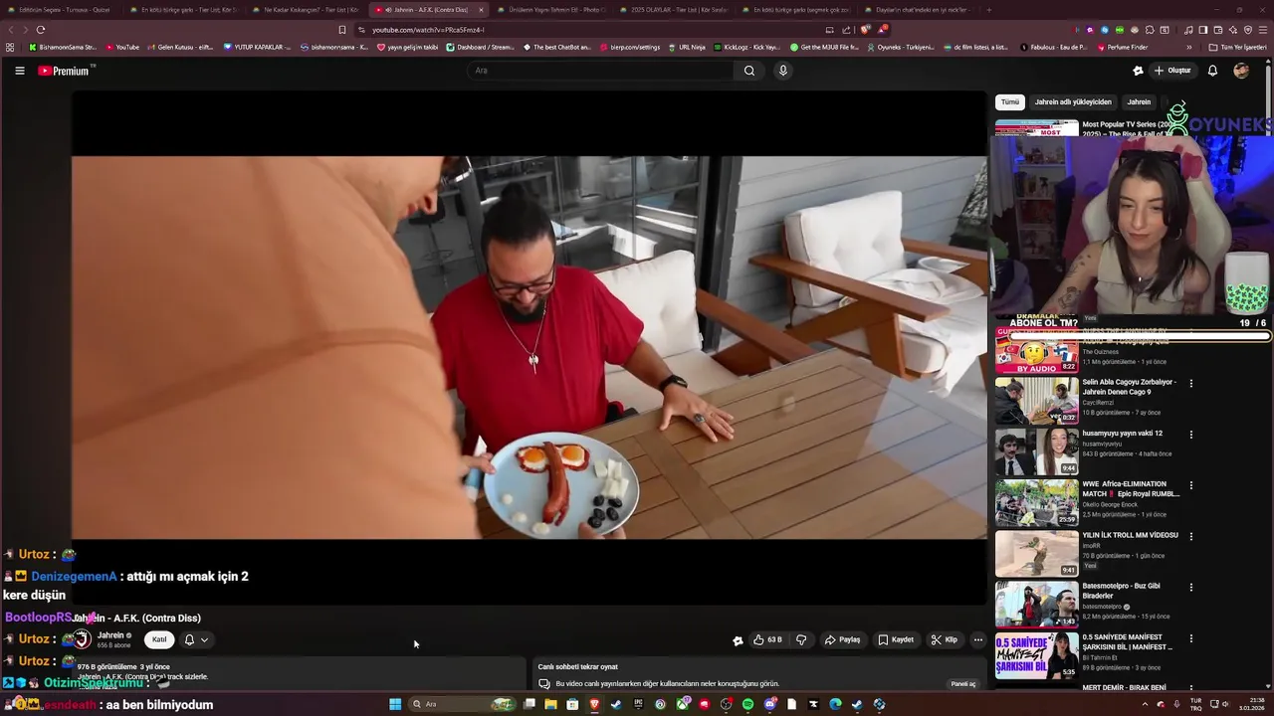
Task: Open options menu for WWE Africa video
Action: [x=1190, y=485]
